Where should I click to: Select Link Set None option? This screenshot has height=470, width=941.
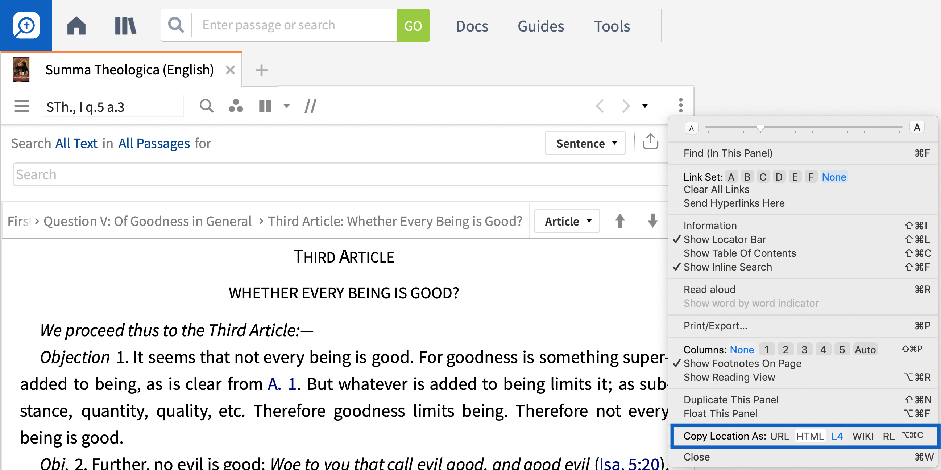834,177
